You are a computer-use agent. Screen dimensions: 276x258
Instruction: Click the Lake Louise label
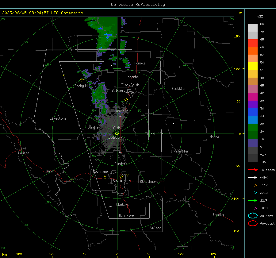24,151
